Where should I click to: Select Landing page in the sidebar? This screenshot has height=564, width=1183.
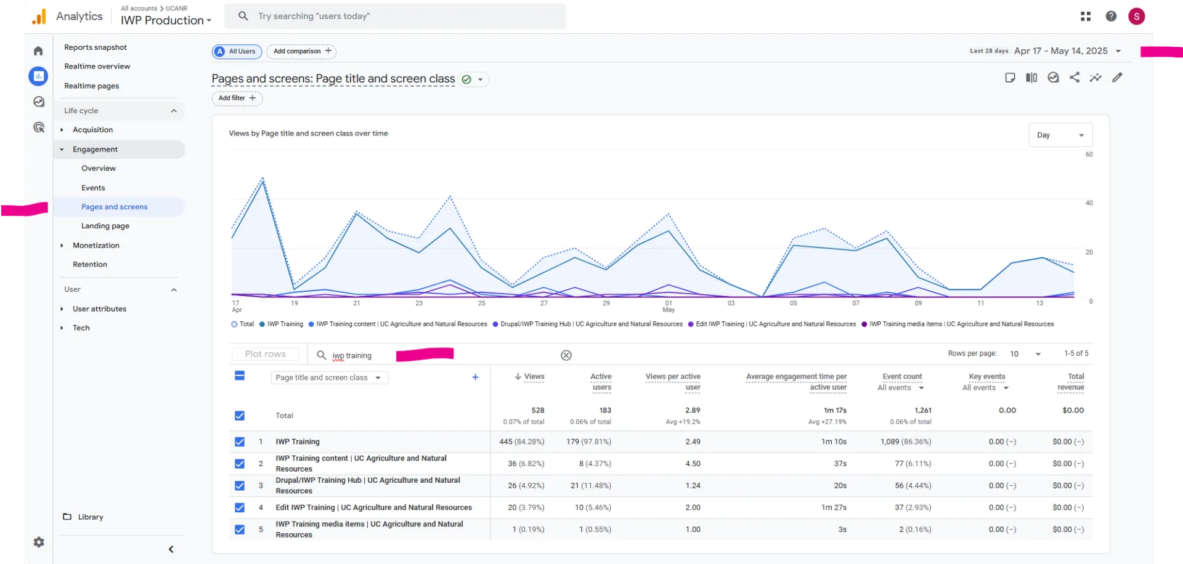coord(105,225)
